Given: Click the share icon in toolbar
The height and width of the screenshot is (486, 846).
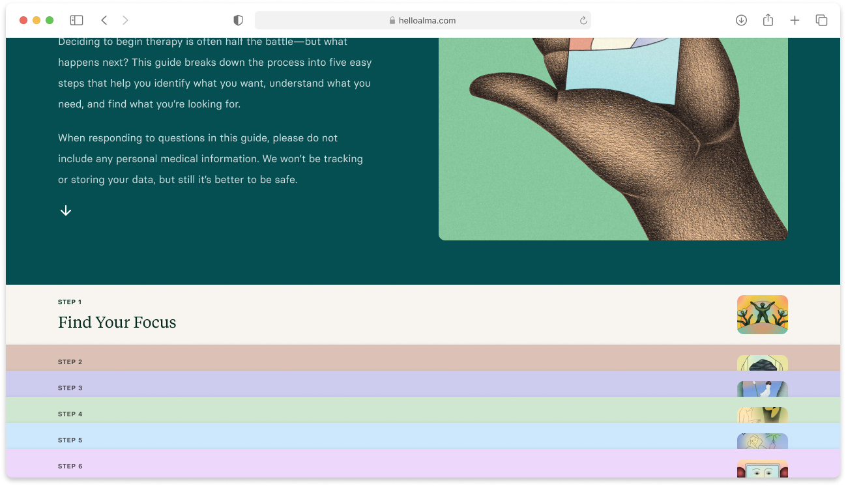Looking at the screenshot, I should pos(768,20).
